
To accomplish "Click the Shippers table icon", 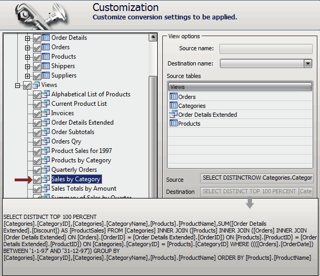I will (46, 66).
